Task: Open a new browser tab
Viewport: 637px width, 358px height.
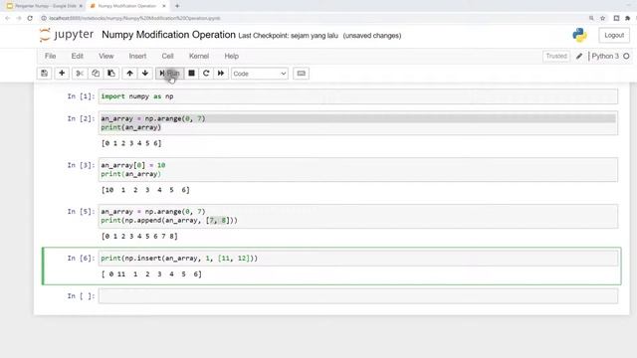Action: [x=177, y=6]
